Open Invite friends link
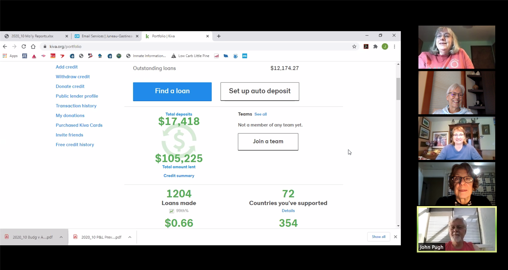This screenshot has height=270, width=508. pyautogui.click(x=69, y=135)
